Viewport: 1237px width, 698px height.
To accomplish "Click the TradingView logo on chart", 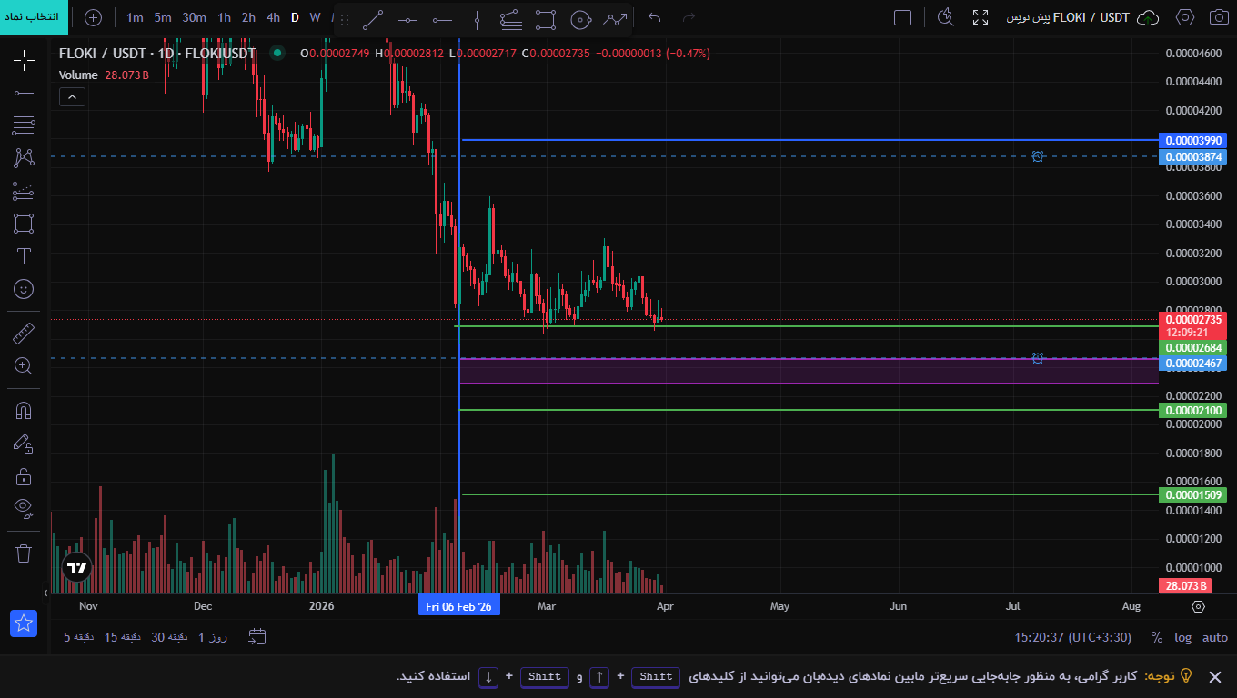I will [x=77, y=568].
